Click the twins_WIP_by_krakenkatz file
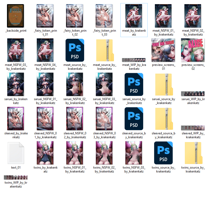Image resolution: width=216 pixels, height=201 pixels. (x=16, y=177)
